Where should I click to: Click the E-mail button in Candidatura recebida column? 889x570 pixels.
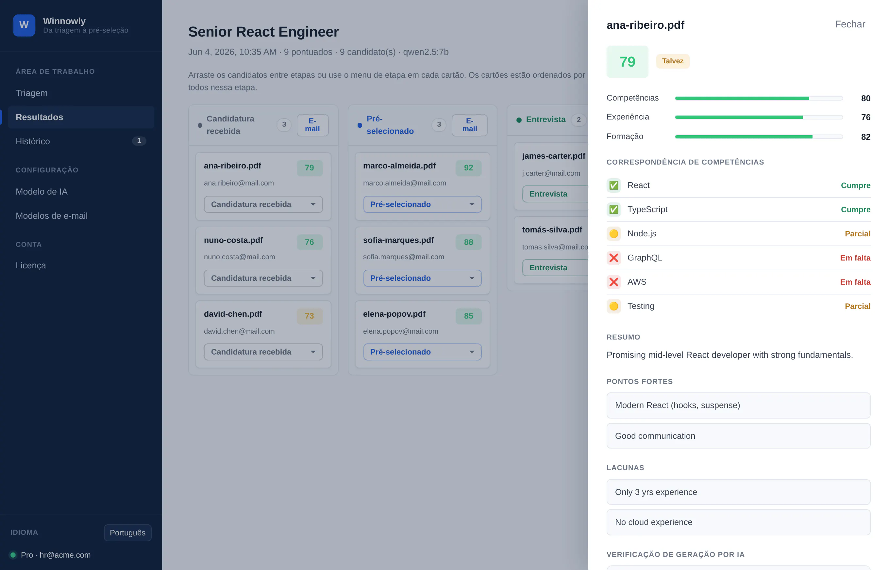(x=312, y=125)
